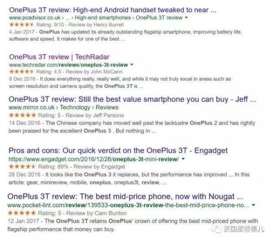Click star rating icons for Engadget 89% review
273x241 pixels.
pos(22,167)
